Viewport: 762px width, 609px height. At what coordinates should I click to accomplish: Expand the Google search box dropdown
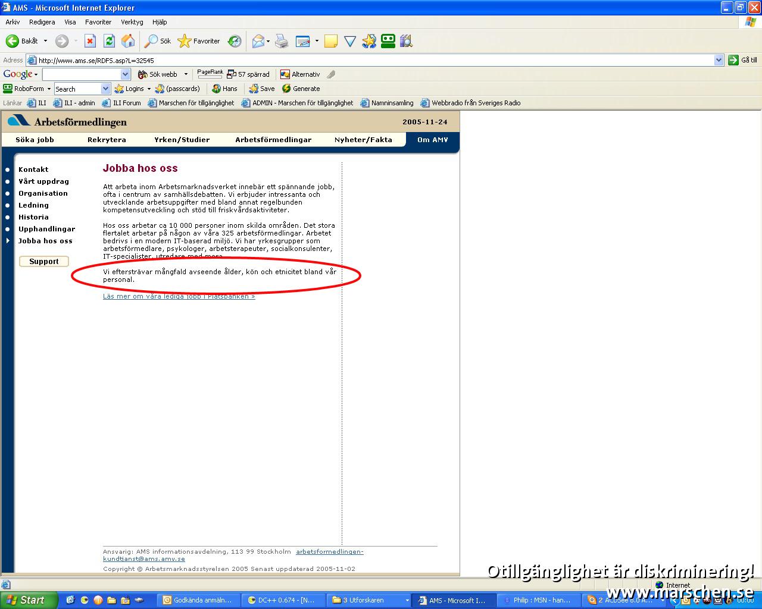(125, 74)
